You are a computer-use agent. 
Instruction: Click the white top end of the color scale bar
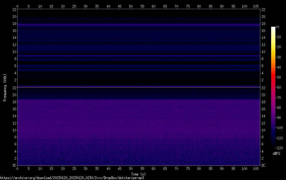click(x=273, y=28)
